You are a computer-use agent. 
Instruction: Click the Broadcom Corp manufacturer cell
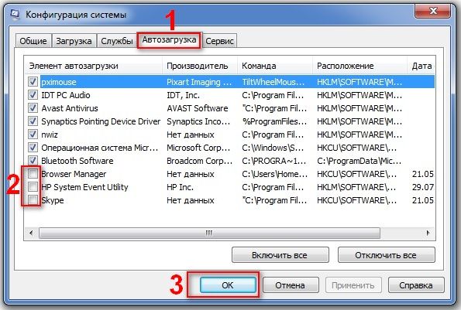(x=200, y=161)
